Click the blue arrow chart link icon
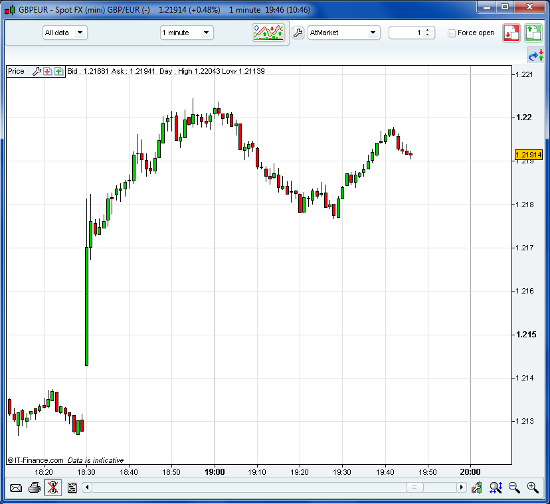This screenshot has height=504, width=550. pos(536,55)
